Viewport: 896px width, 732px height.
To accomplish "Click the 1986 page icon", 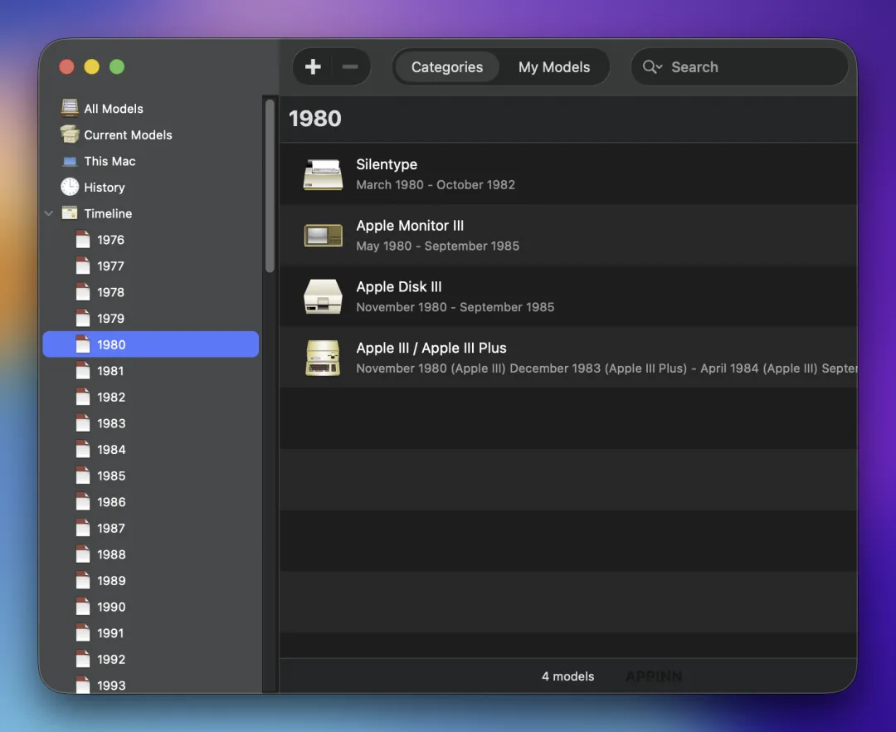I will [x=83, y=502].
